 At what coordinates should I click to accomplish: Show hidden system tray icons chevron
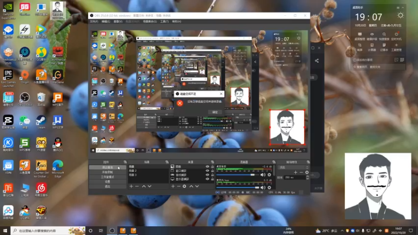pyautogui.click(x=342, y=231)
